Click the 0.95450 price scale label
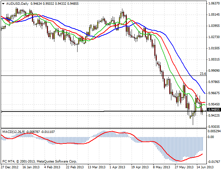221x170 pixels. 214,104
